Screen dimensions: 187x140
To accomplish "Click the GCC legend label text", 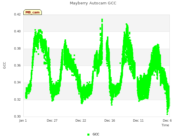I will [x=96, y=134].
